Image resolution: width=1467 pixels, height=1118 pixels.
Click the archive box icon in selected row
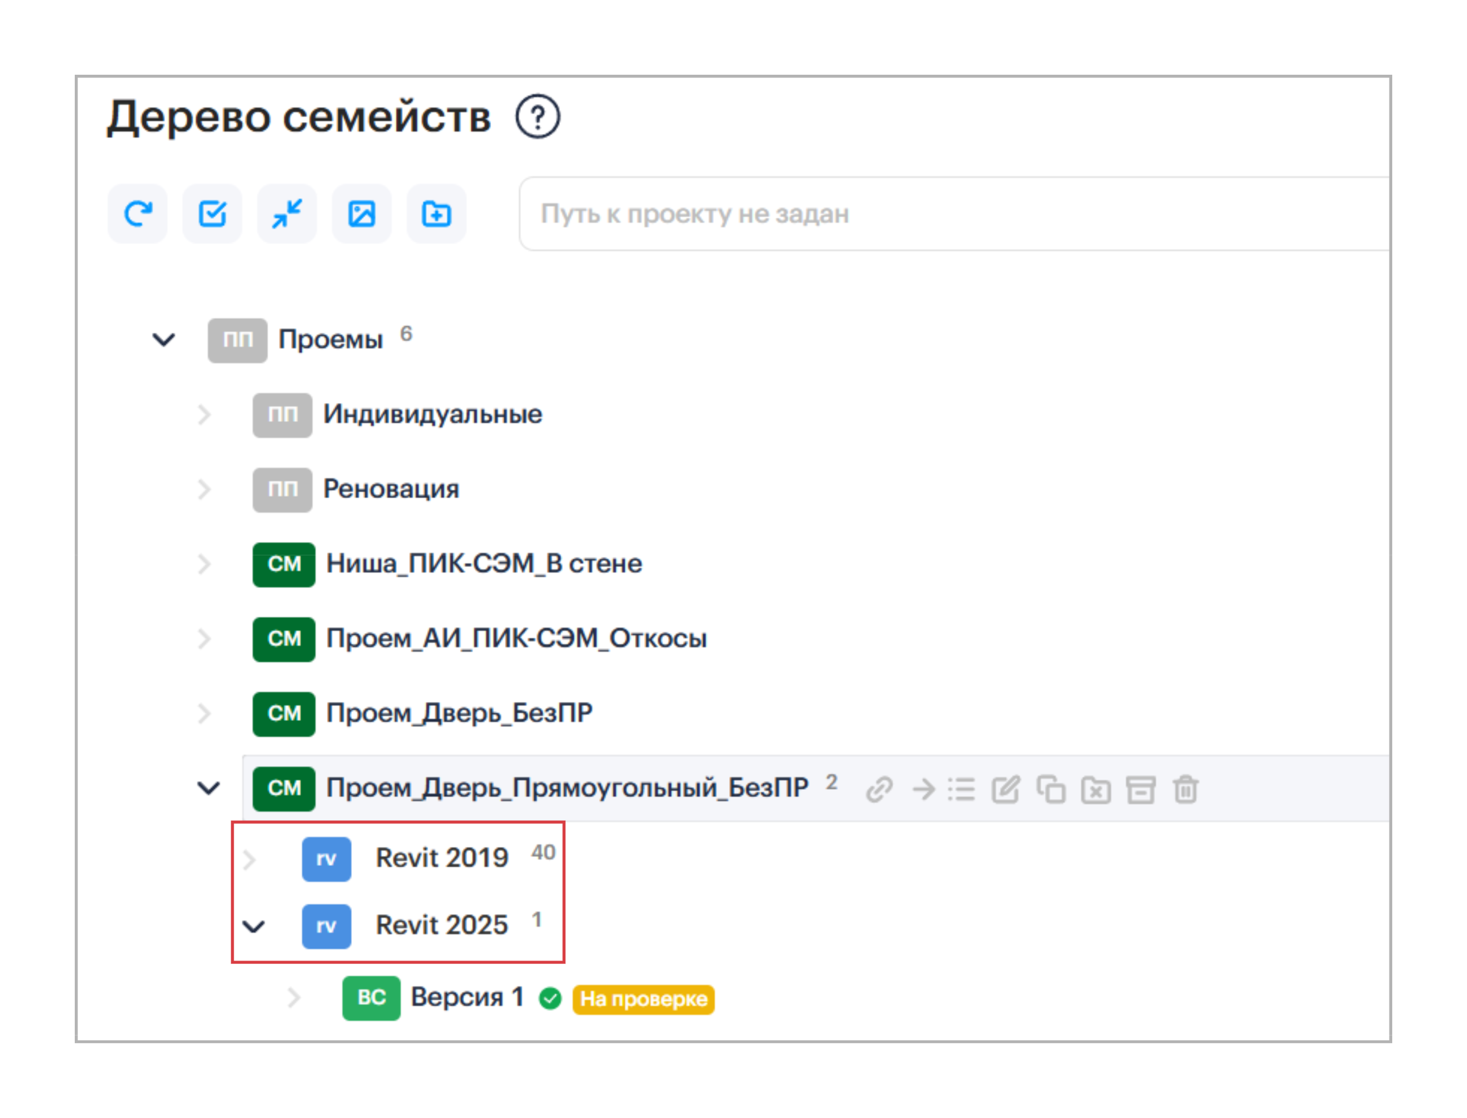[x=1141, y=790]
